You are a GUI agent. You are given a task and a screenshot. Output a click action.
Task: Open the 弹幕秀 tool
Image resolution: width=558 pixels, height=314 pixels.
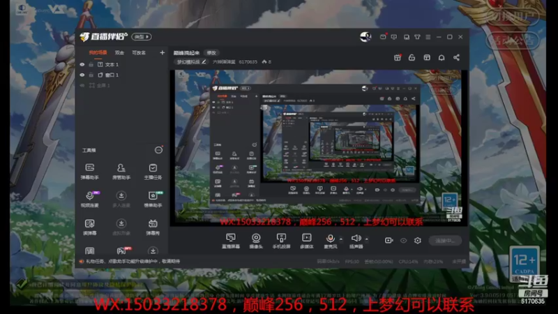click(x=153, y=227)
